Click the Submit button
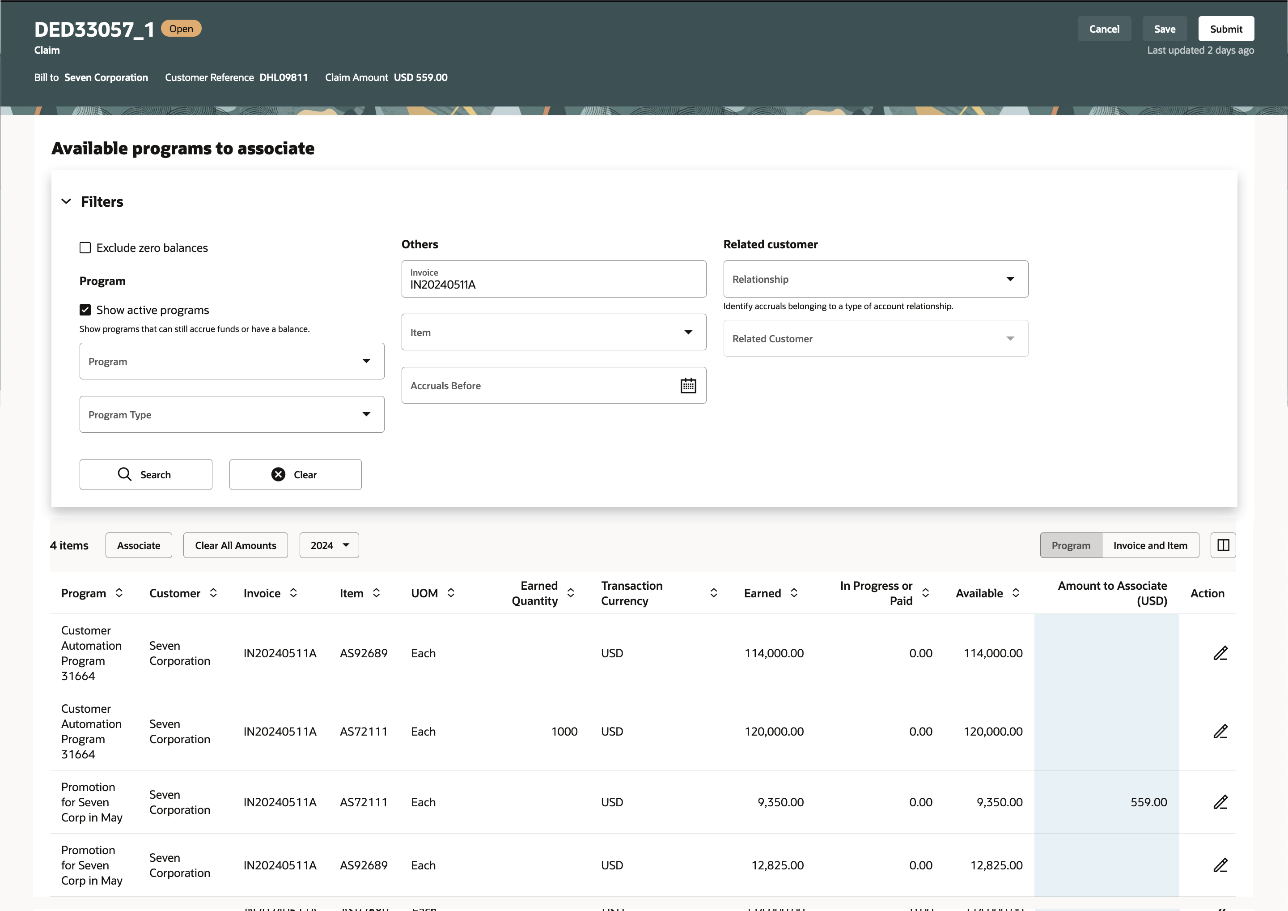The image size is (1288, 911). pyautogui.click(x=1226, y=29)
